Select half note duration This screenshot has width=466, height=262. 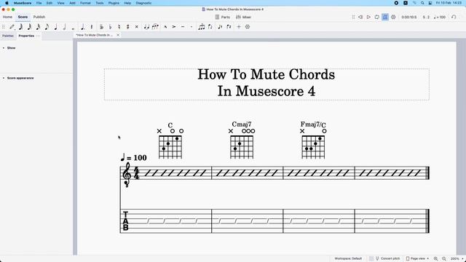coord(64,27)
